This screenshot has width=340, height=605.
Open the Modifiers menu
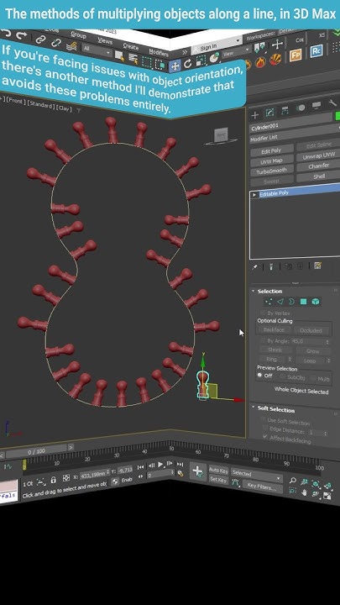pos(159,53)
